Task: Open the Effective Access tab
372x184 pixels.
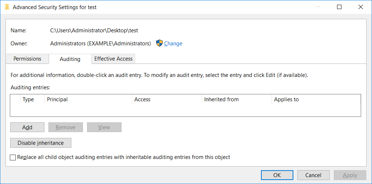Action: point(114,59)
